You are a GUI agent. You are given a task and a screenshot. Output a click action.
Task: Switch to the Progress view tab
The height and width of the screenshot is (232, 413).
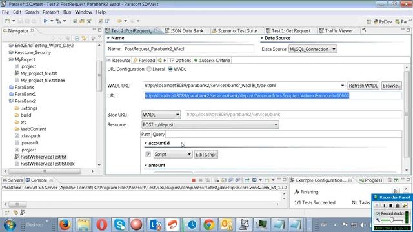point(371,180)
